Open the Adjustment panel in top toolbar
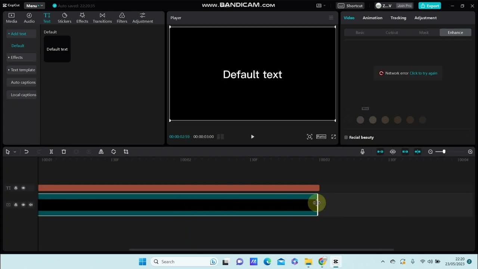 [x=143, y=18]
